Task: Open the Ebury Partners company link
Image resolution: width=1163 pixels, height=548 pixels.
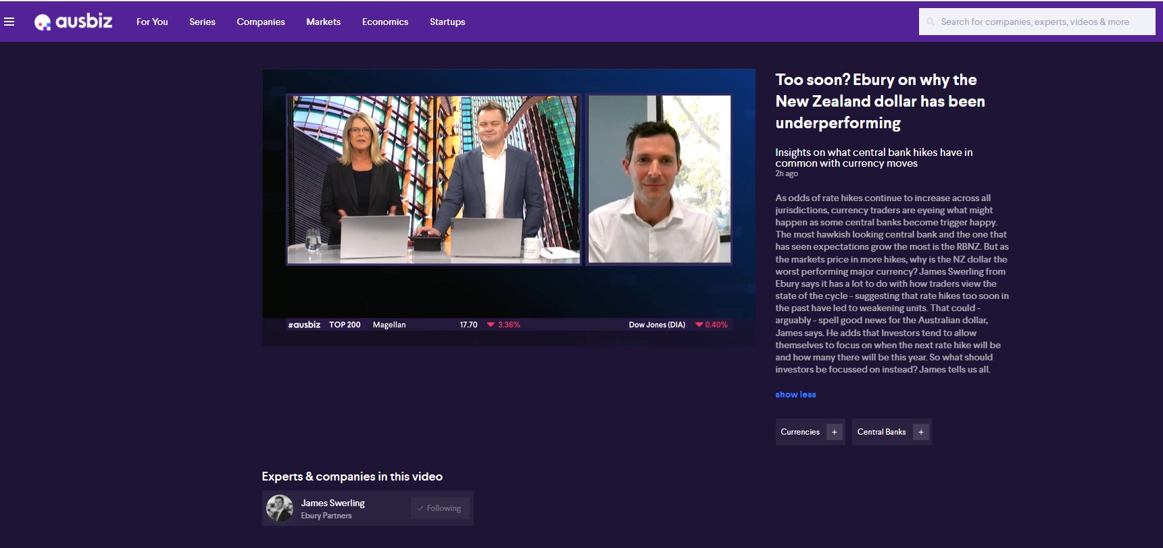Action: point(326,516)
